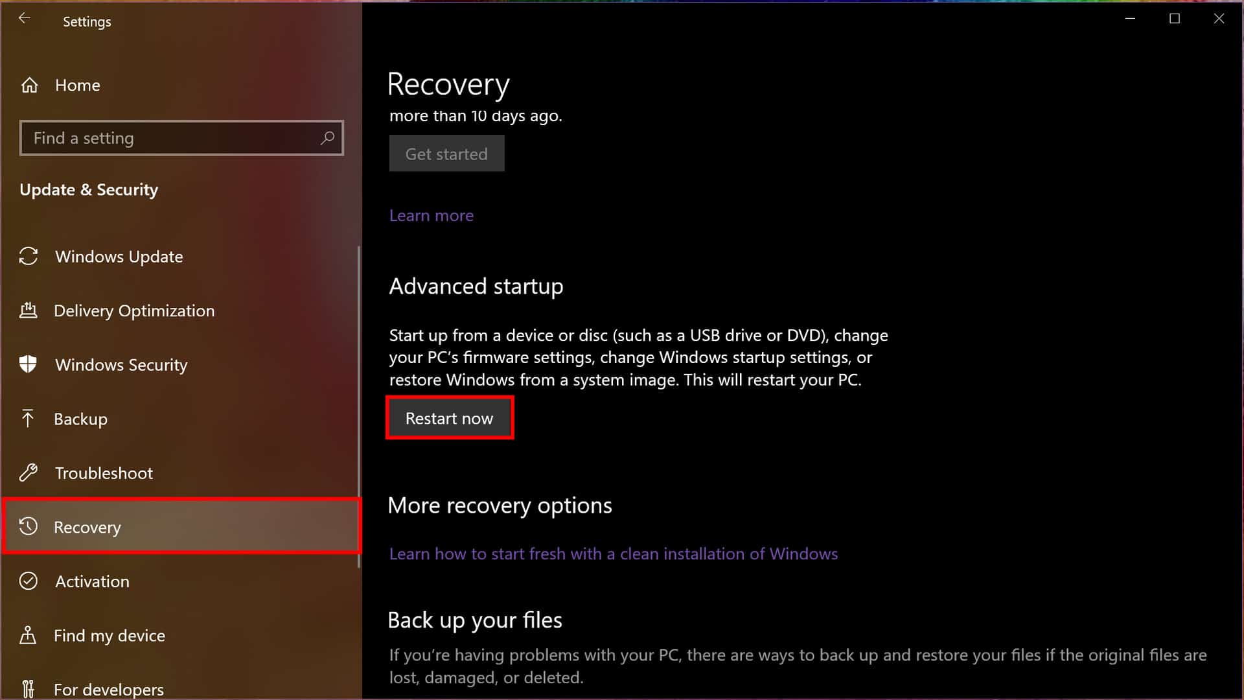This screenshot has width=1244, height=700.
Task: Open the Troubleshoot section
Action: click(104, 473)
